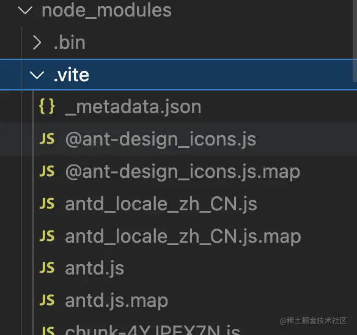Click JS icon beside antd.js

(x=47, y=268)
